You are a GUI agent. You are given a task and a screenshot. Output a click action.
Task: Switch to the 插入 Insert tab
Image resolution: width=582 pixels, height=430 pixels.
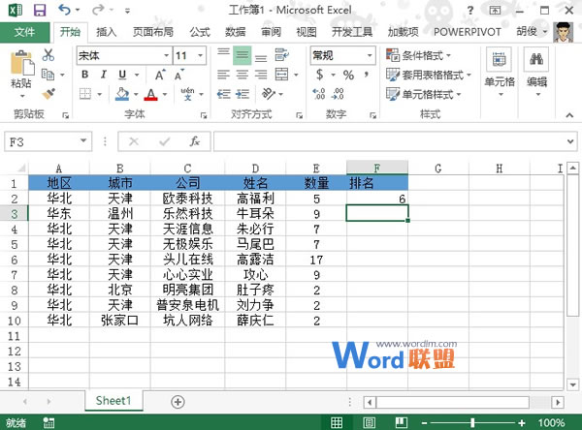[x=106, y=32]
